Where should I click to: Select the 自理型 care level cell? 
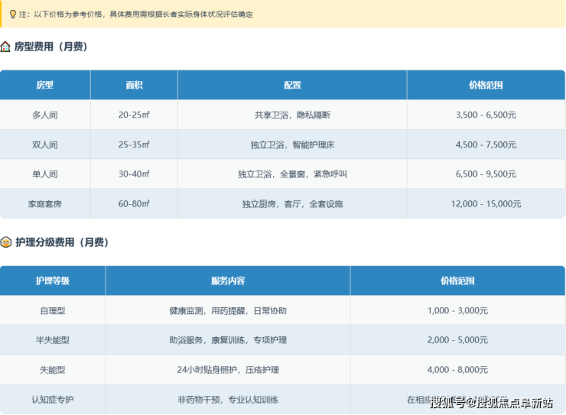point(53,310)
